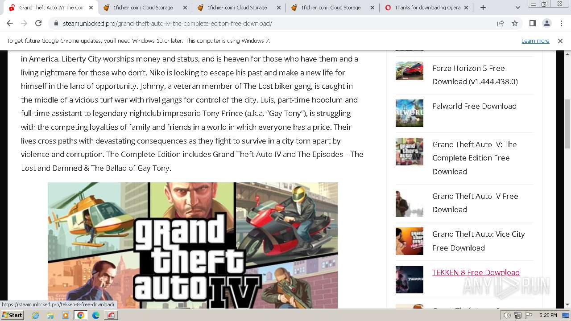The height and width of the screenshot is (321, 571).
Task: Open Chrome side panel
Action: [532, 23]
